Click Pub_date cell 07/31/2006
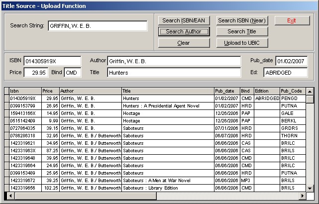The width and height of the screenshot is (319, 204). point(227,128)
